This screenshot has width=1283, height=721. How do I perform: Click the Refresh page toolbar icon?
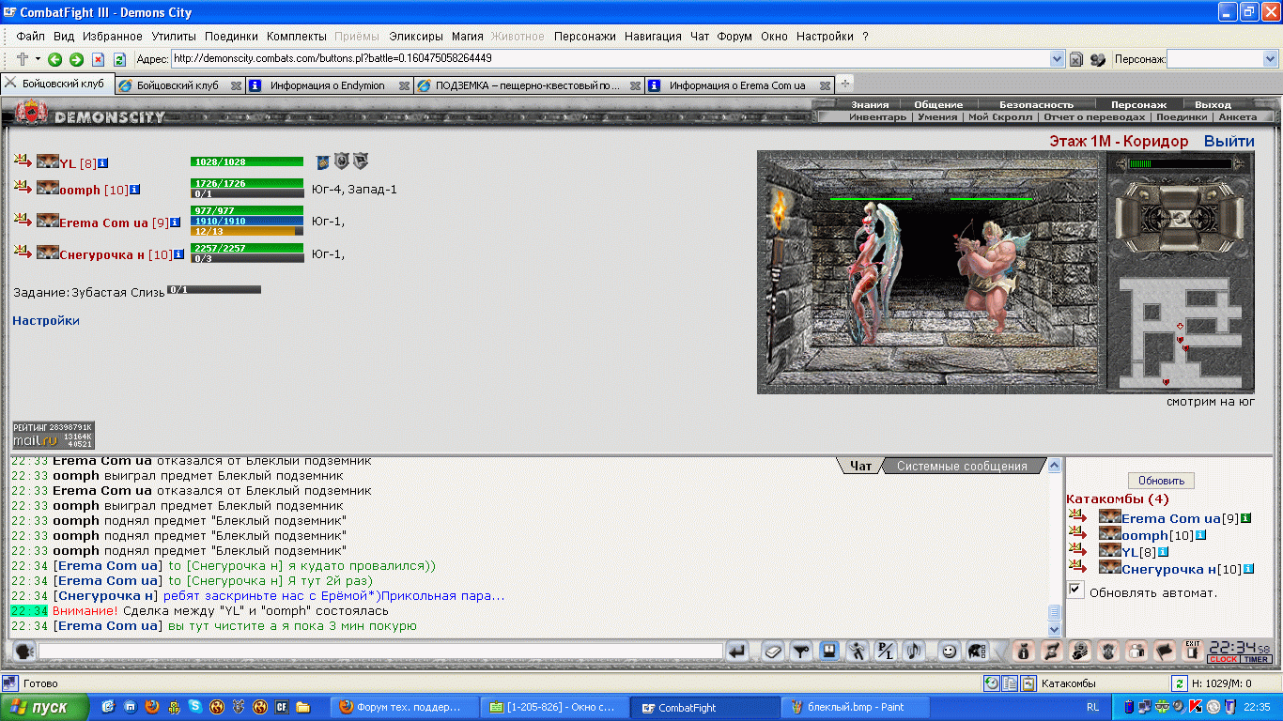click(x=119, y=59)
